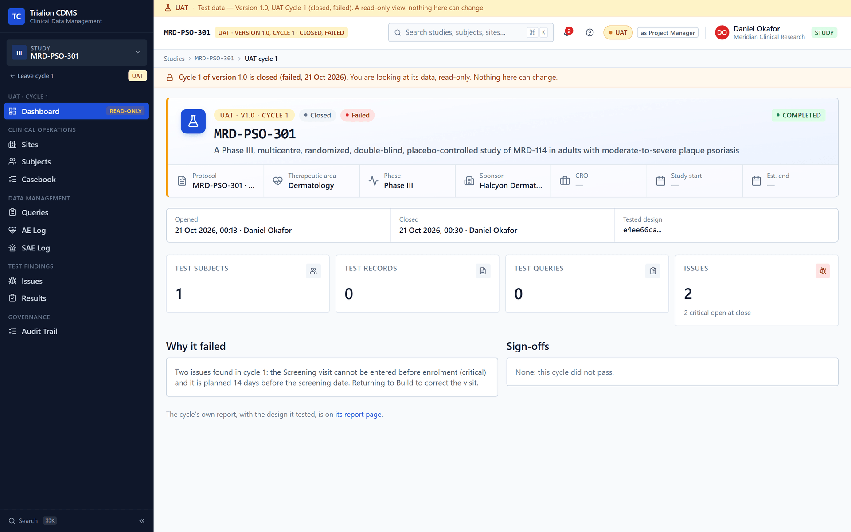This screenshot has width=851, height=532.
Task: Collapse the sidebar with double chevron
Action: tap(142, 521)
